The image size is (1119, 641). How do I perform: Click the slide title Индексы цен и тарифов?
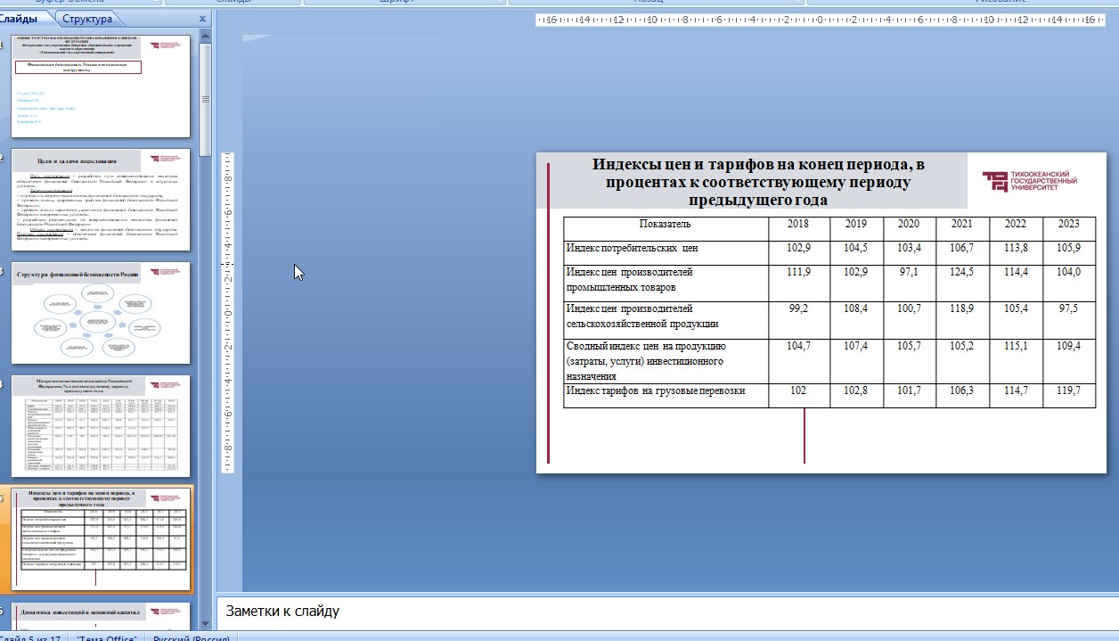(x=757, y=182)
